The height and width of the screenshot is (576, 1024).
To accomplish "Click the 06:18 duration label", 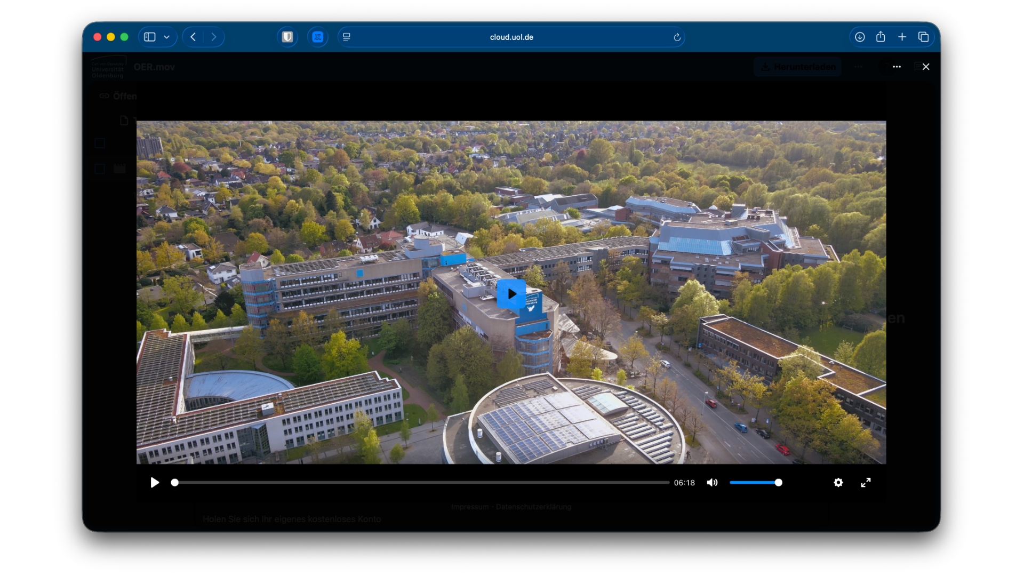I will [x=684, y=483].
